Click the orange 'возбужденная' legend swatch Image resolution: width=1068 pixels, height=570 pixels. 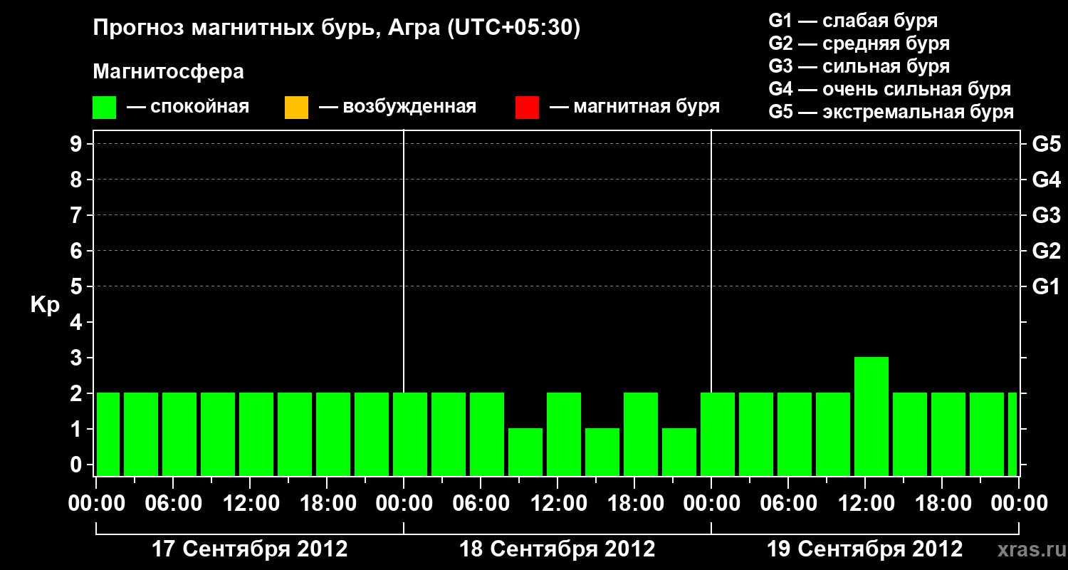pos(296,108)
